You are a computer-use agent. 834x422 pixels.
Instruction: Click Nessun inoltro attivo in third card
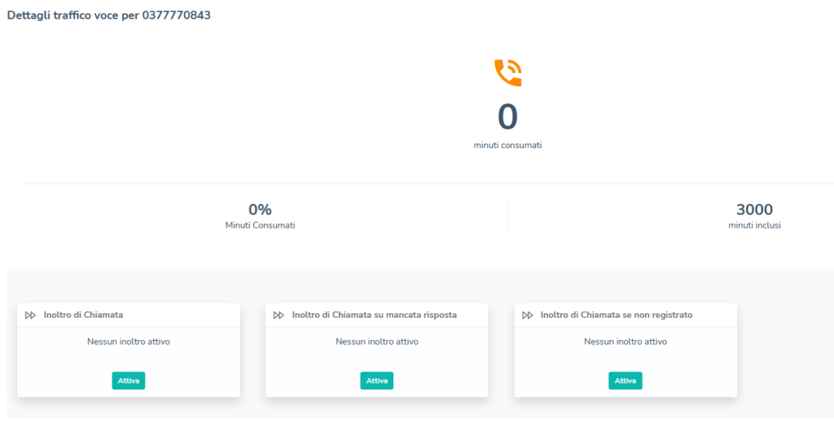point(625,342)
